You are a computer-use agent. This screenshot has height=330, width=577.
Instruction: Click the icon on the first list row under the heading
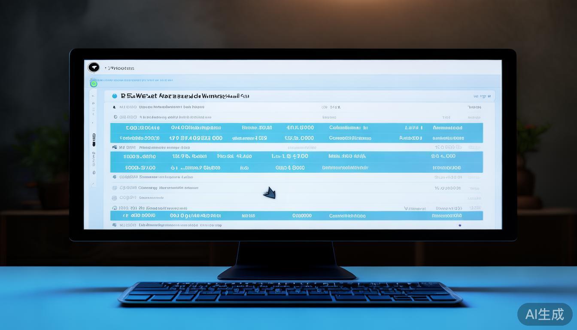tap(114, 107)
